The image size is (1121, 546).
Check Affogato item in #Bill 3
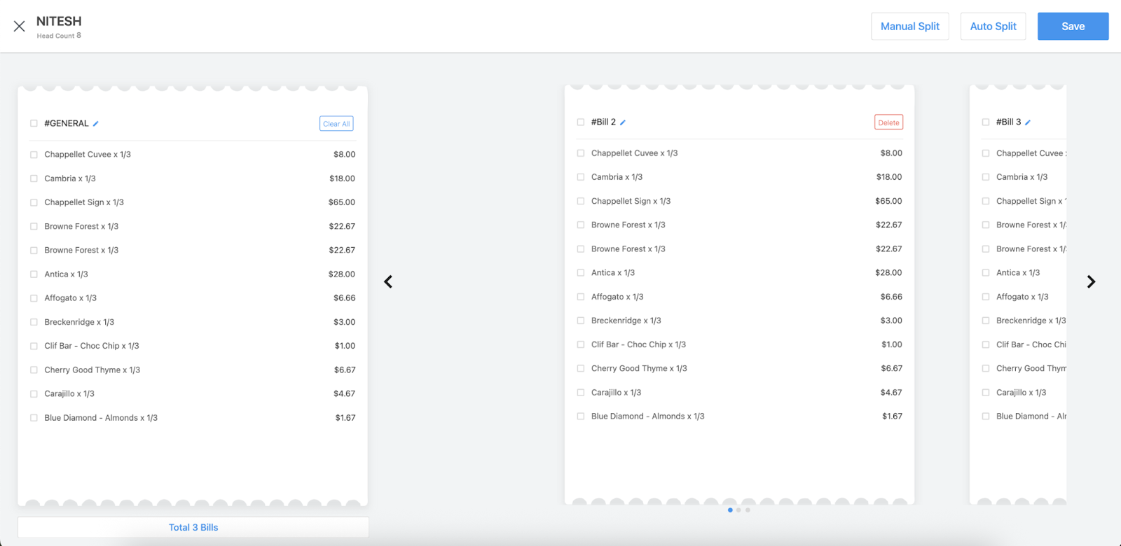[986, 297]
